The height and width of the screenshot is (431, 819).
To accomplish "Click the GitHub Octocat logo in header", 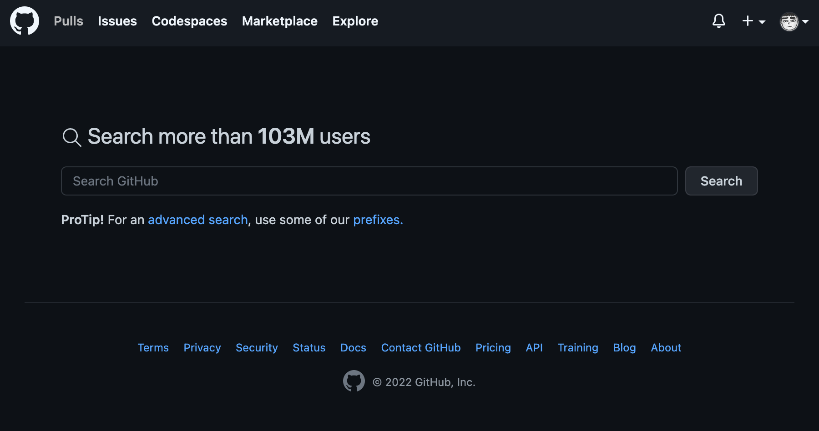I will click(x=25, y=21).
